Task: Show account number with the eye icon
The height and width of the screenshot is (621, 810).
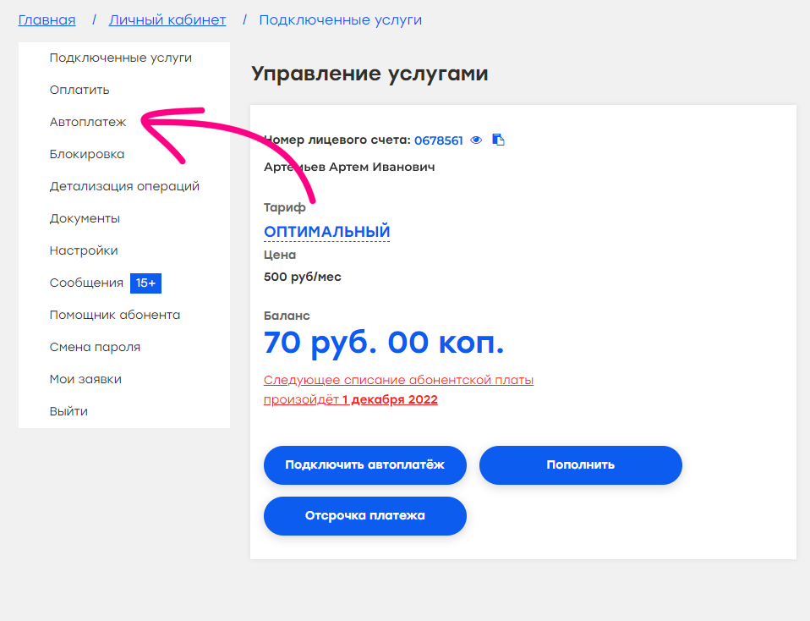Action: tap(476, 140)
